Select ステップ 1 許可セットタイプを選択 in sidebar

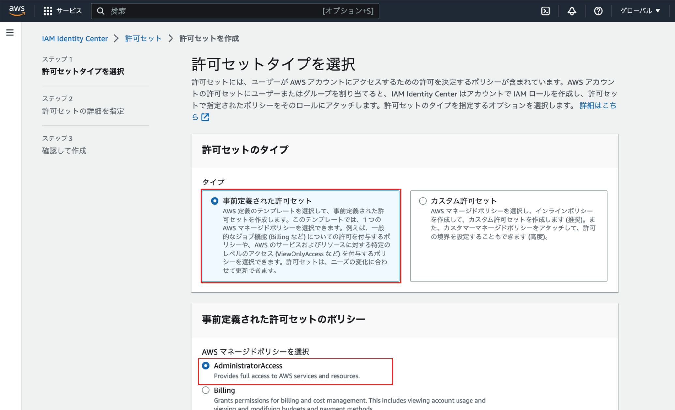click(x=83, y=71)
